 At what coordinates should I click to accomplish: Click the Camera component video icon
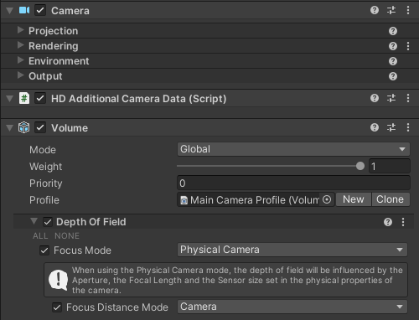(24, 10)
